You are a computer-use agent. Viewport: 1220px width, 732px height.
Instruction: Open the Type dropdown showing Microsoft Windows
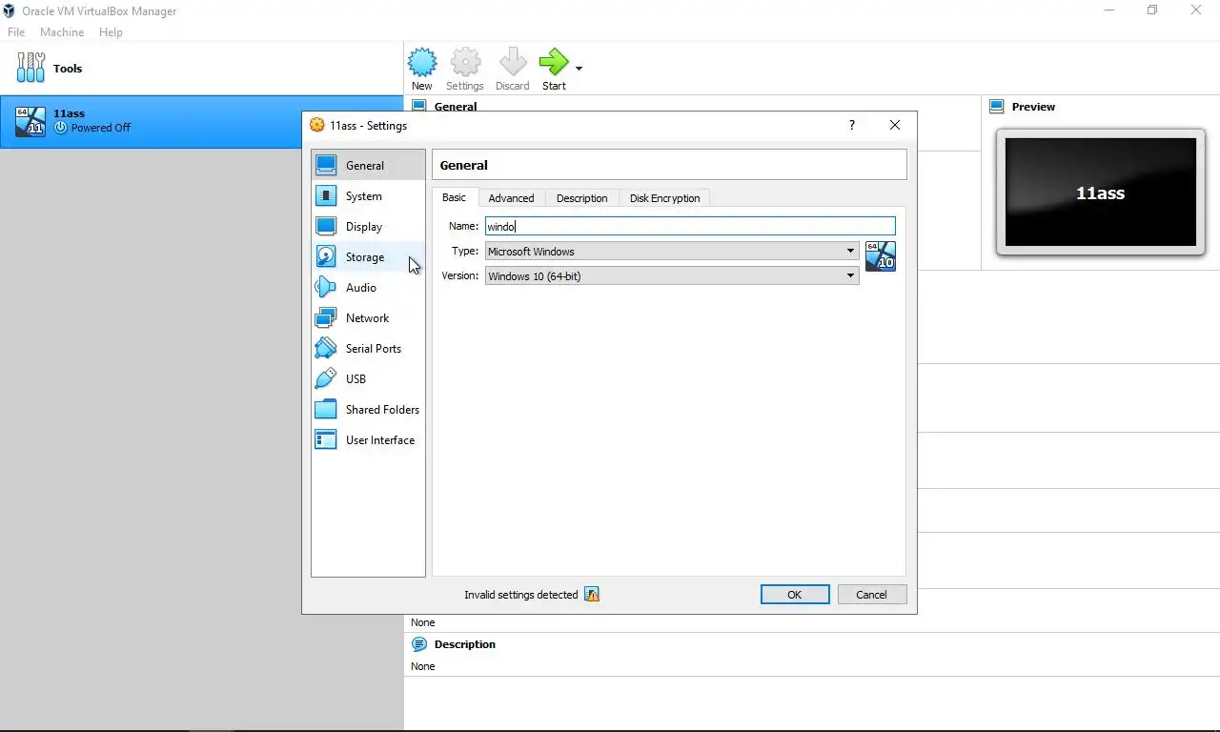click(672, 252)
